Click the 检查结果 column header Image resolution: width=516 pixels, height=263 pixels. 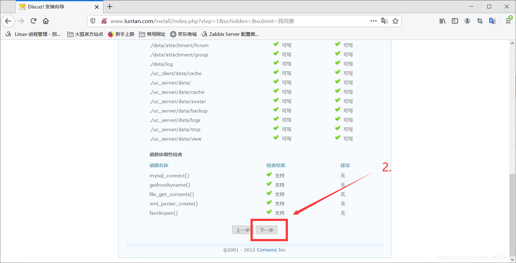[276, 165]
